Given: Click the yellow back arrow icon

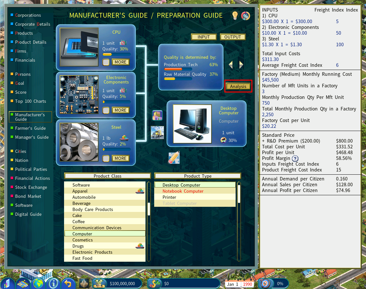Looking at the screenshot, I should (68, 284).
